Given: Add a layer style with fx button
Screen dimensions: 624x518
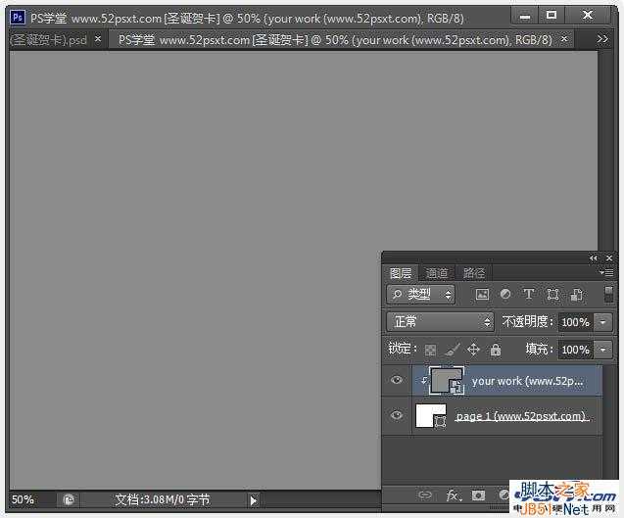Looking at the screenshot, I should pyautogui.click(x=454, y=495).
